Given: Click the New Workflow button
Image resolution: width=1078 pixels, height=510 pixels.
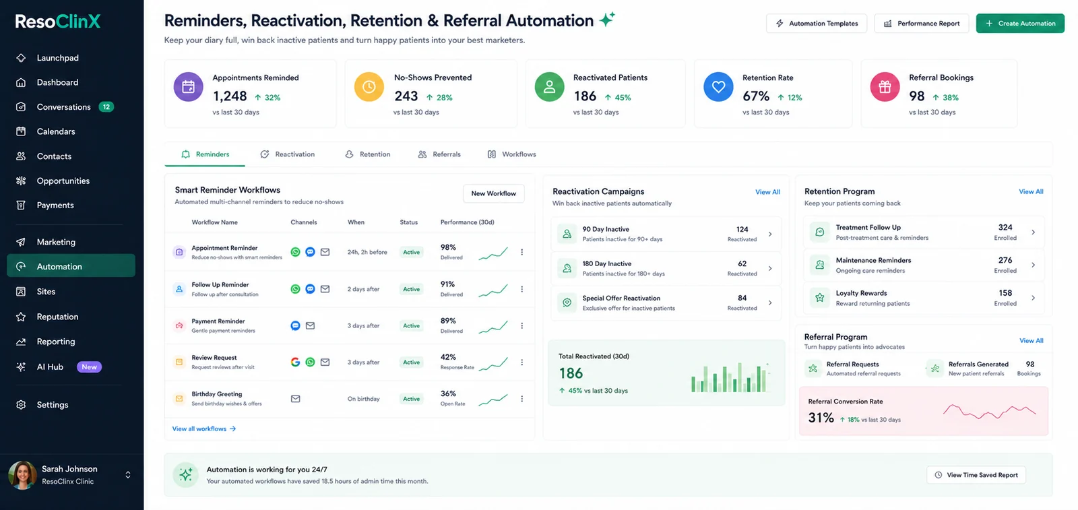Looking at the screenshot, I should [493, 193].
